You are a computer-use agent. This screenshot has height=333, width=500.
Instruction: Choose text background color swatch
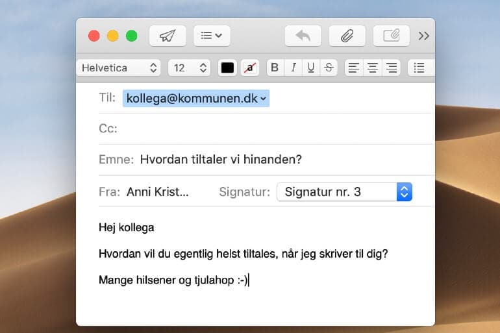[x=250, y=68]
